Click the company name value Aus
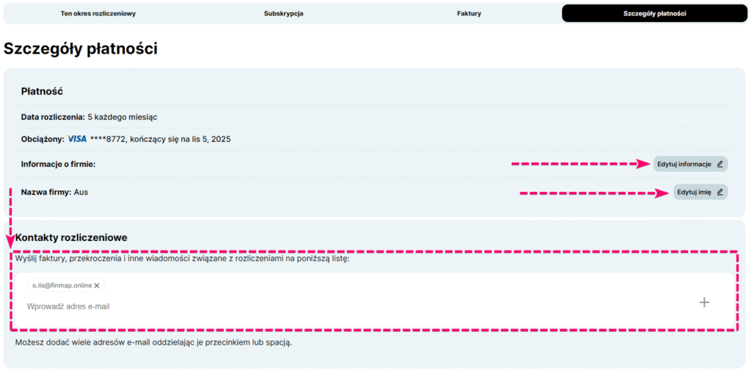This screenshot has width=752, height=371. point(81,192)
